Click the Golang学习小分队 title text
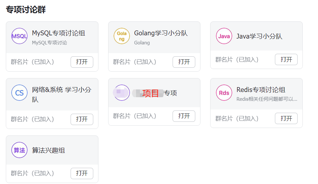 click(161, 33)
